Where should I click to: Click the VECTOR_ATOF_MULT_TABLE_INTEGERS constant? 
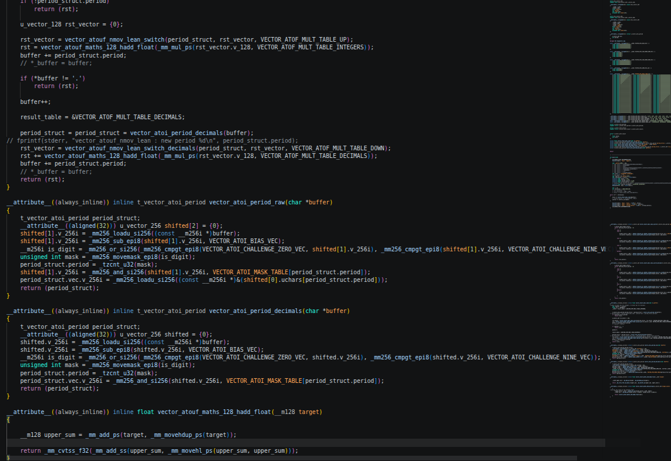pyautogui.click(x=312, y=47)
